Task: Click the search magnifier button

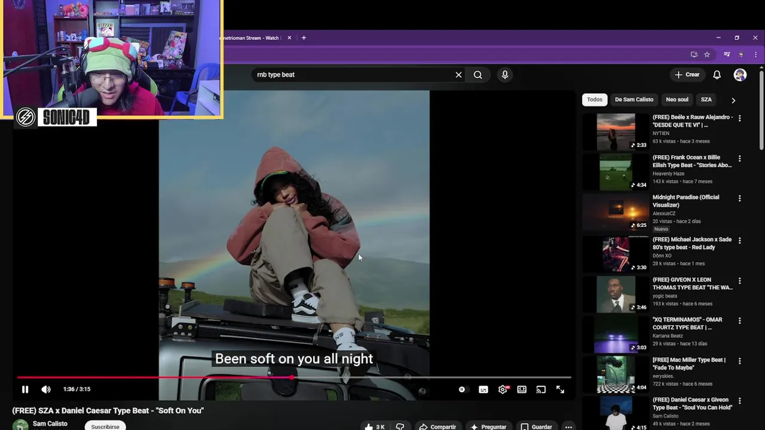Action: click(478, 75)
